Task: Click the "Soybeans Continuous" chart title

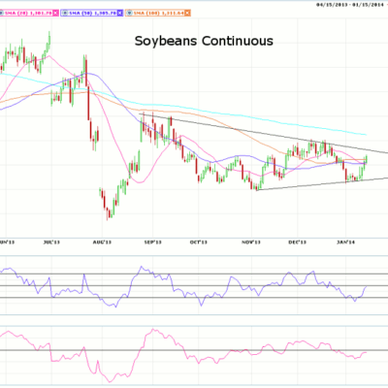Action: (204, 41)
